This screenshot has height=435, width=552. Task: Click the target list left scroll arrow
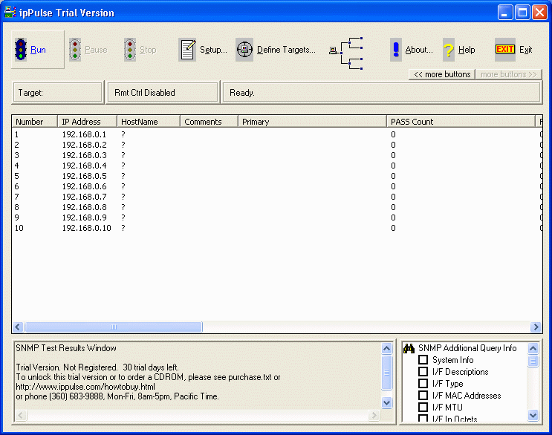[x=18, y=327]
